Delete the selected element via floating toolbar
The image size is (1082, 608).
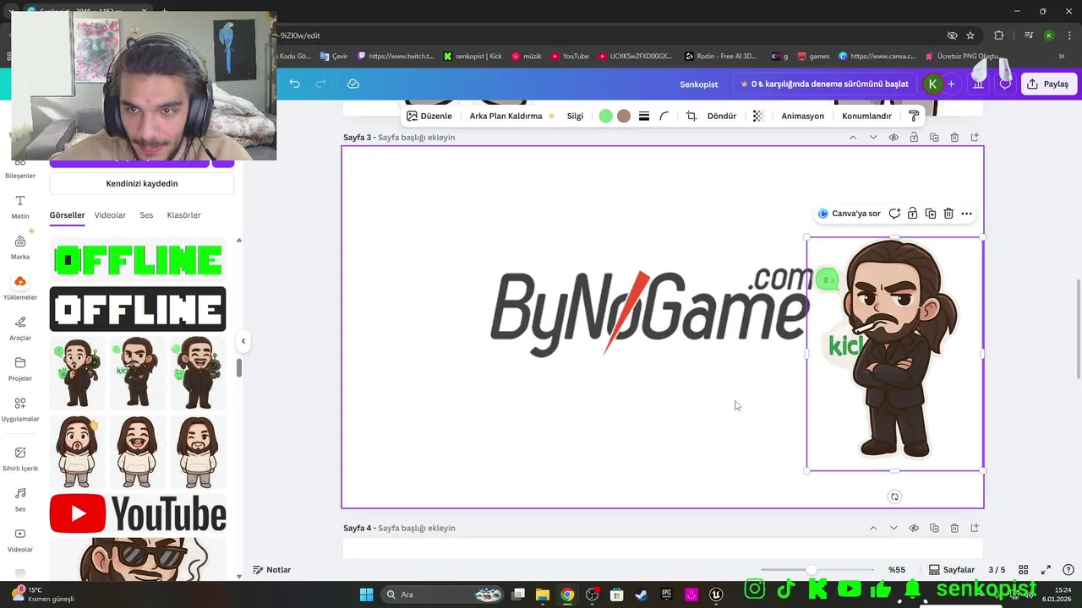point(948,214)
